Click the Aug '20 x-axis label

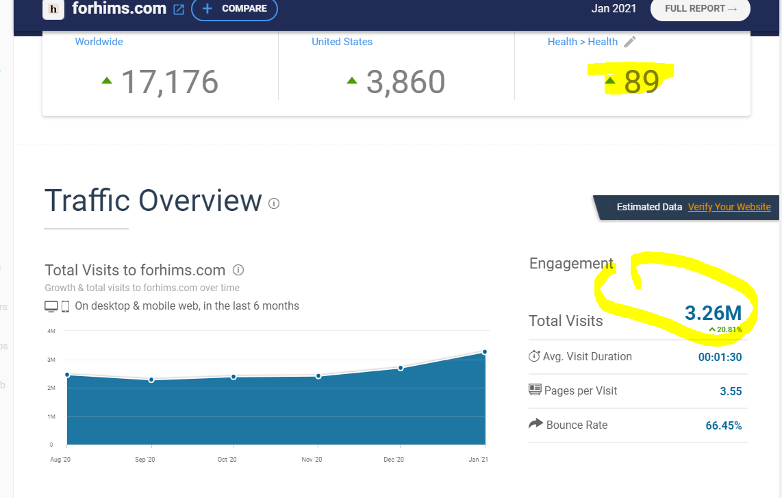[x=60, y=460]
